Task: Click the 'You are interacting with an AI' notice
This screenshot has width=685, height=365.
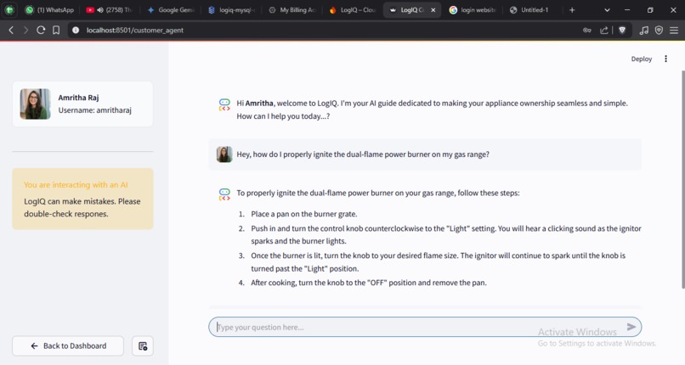Action: click(x=76, y=184)
